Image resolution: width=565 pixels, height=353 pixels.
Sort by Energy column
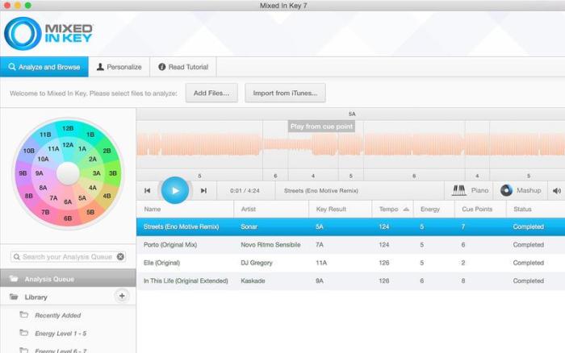(434, 209)
